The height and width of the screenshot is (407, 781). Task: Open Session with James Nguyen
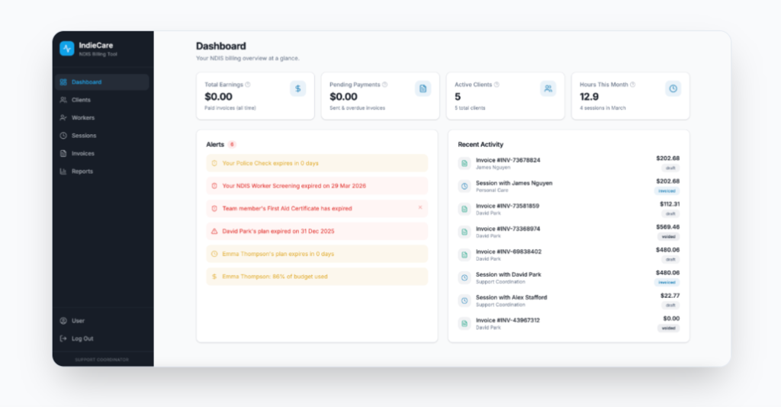[568, 186]
